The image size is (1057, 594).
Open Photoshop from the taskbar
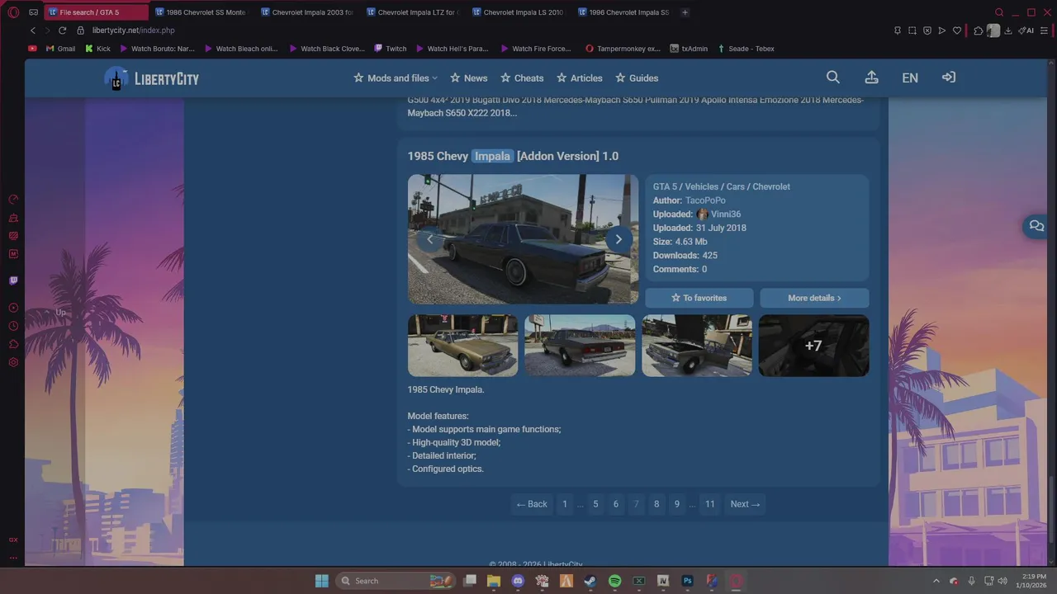pyautogui.click(x=687, y=581)
